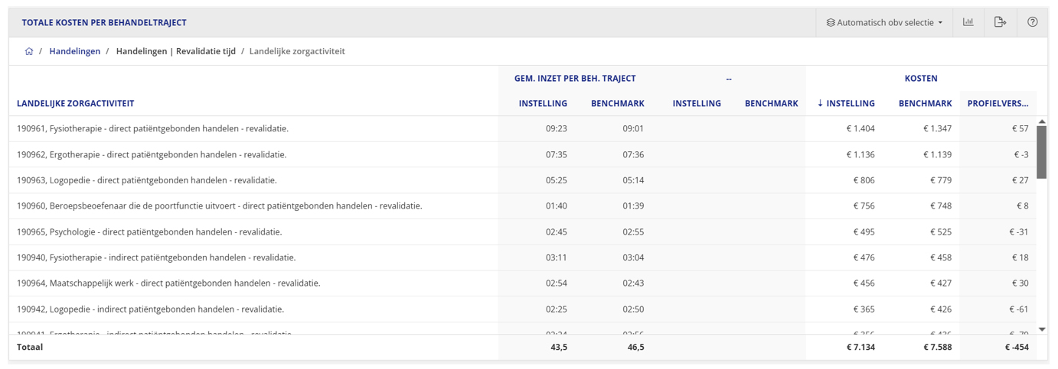This screenshot has width=1058, height=369.
Task: Click the € 756 cost cell
Action: pyautogui.click(x=864, y=206)
